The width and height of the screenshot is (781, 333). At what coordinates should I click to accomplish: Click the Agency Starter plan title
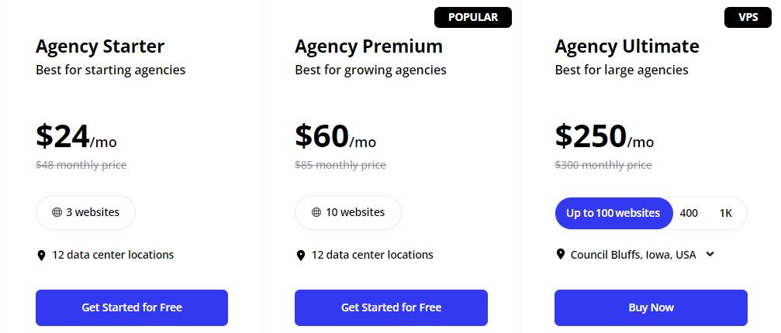(x=100, y=46)
